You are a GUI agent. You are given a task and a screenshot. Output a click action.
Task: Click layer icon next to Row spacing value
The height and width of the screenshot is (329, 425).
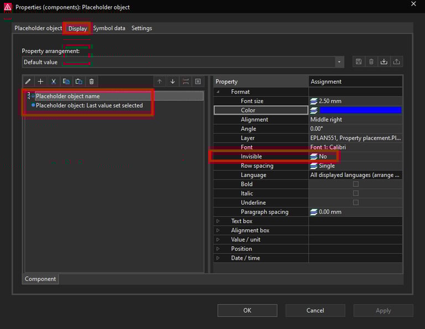pyautogui.click(x=314, y=166)
